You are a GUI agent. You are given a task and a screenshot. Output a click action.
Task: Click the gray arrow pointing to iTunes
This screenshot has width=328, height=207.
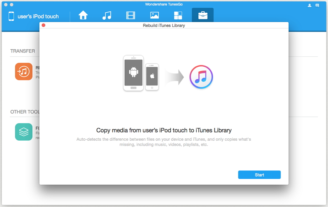(x=174, y=77)
